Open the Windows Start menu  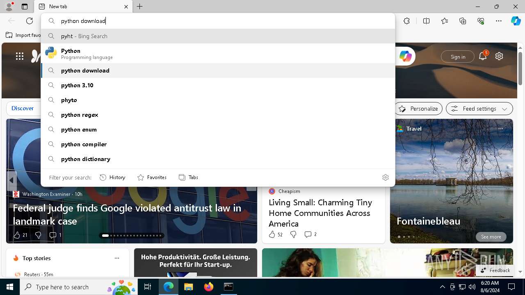pos(10,287)
